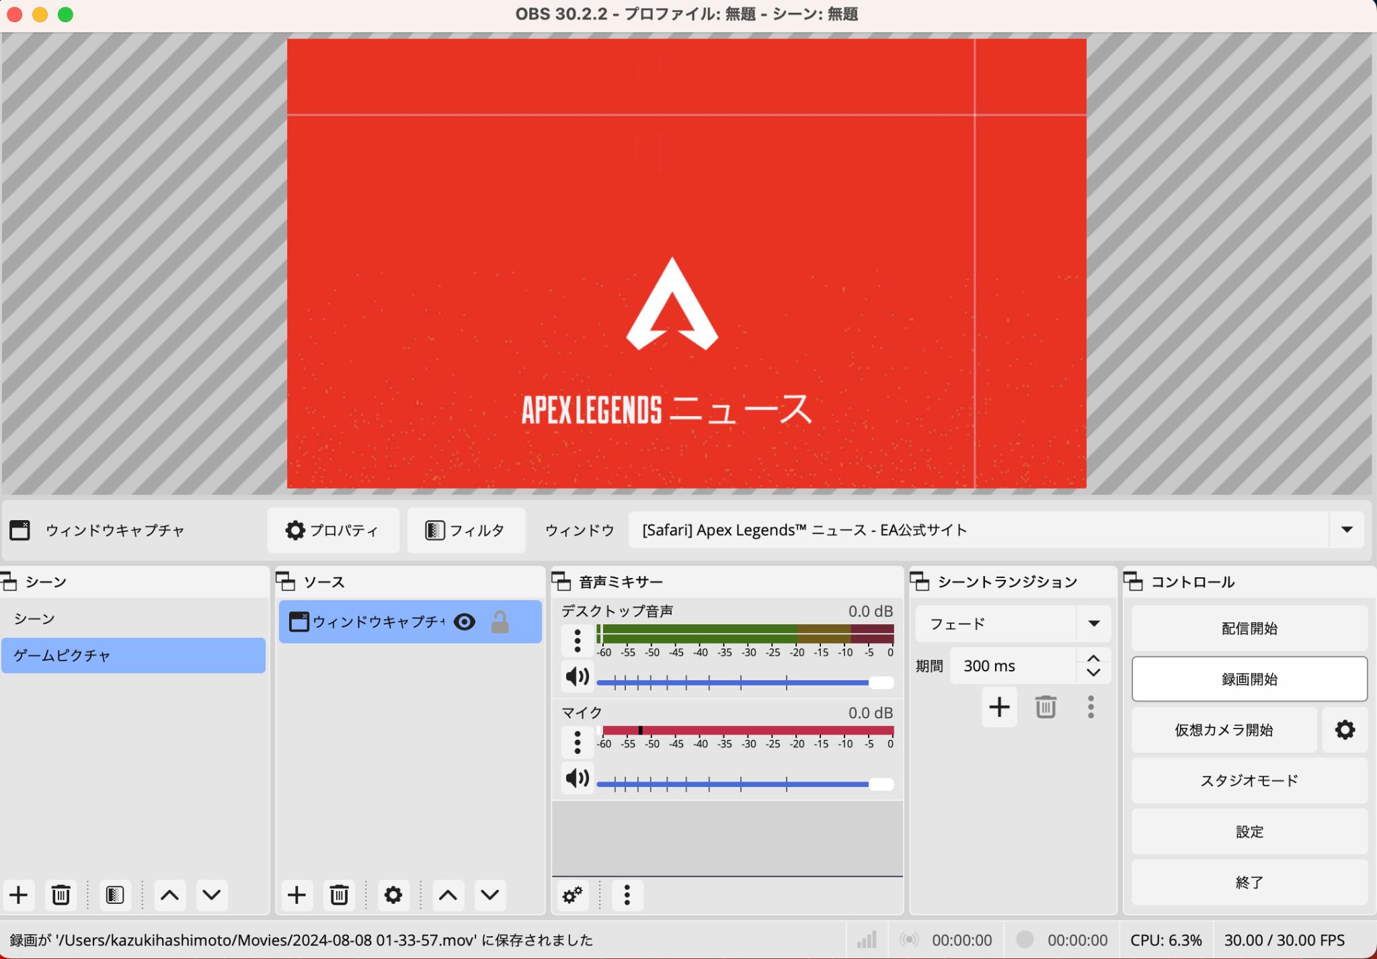The height and width of the screenshot is (959, 1377).
Task: Move source down in Sources panel
Action: point(490,894)
